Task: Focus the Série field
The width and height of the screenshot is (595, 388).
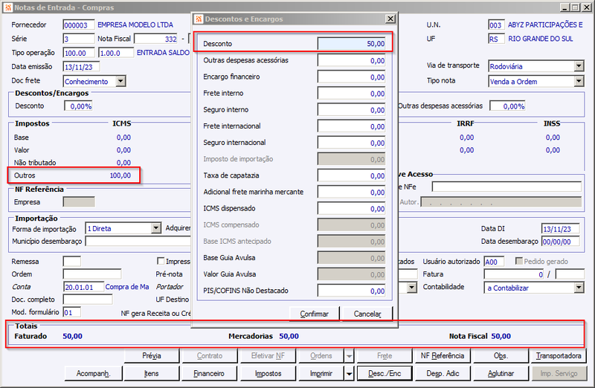Action: 79,39
